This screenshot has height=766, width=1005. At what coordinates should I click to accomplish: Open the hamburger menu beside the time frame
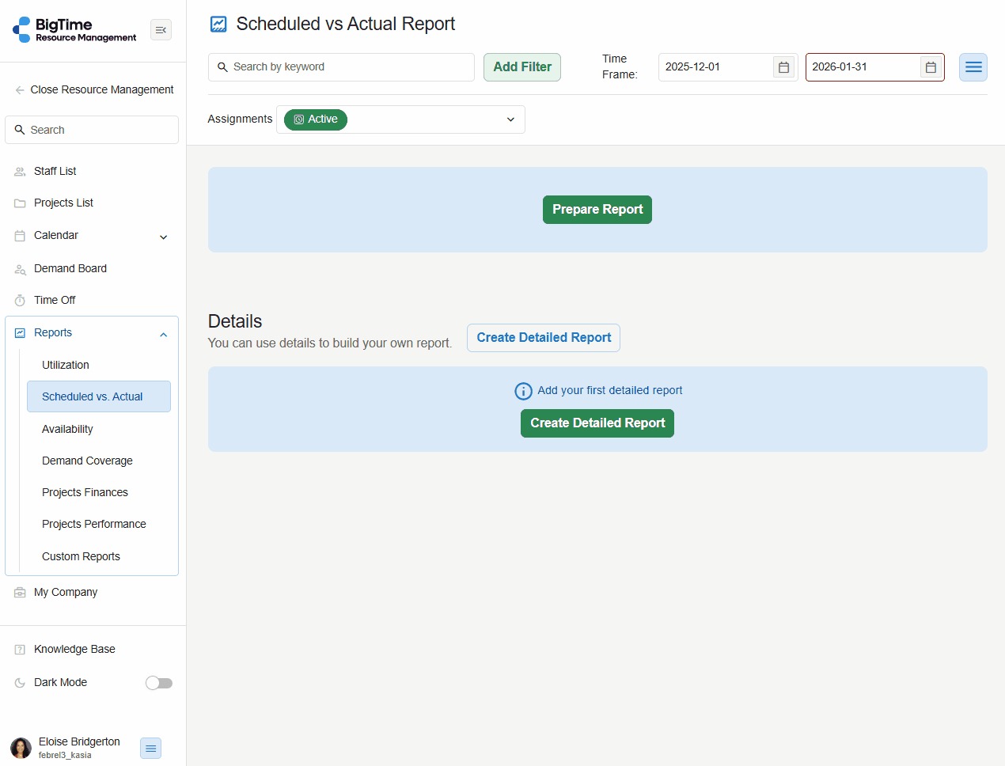(x=973, y=67)
